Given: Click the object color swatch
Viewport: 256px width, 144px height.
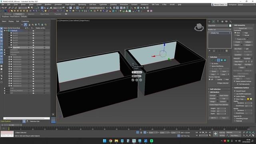Looking at the screenshot, I should (230, 26).
